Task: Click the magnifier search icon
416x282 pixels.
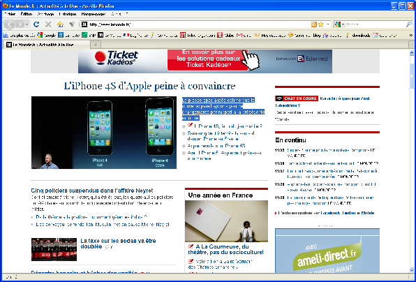Action: click(408, 24)
